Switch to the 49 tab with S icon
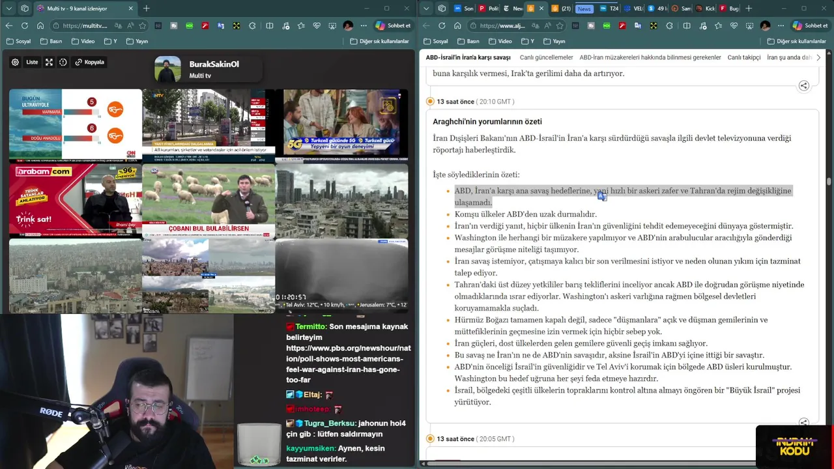The width and height of the screenshot is (834, 469). pos(657,8)
